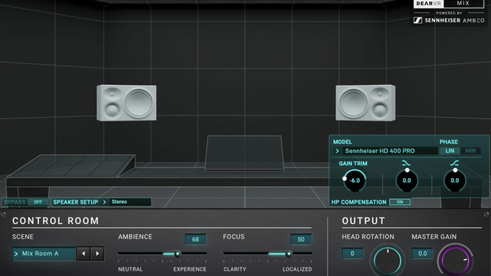Click the high shelf filter knob
491x276 pixels.
click(x=455, y=181)
